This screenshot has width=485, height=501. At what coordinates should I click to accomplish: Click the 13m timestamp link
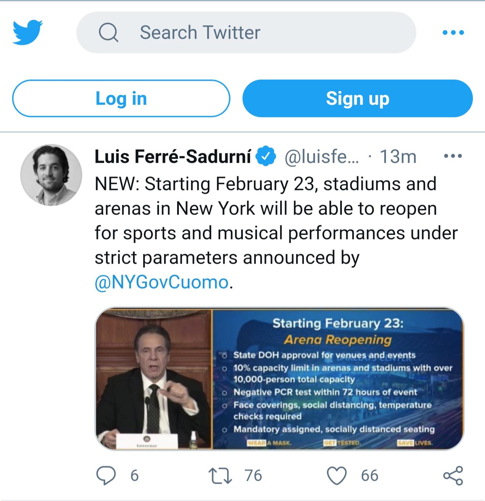397,156
